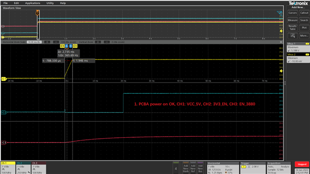Open the Trigger settings badge
The width and height of the screenshot is (310, 174).
click(x=252, y=168)
